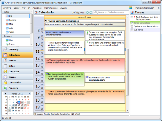This screenshot has height=121, width=162.
Task: Open the Ver menu
Action: [24, 8]
